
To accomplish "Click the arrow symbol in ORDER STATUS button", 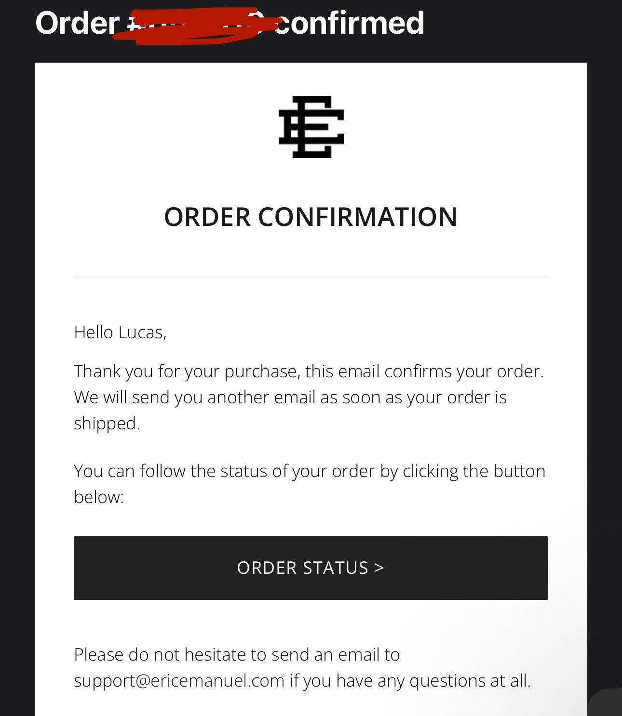I will 379,568.
